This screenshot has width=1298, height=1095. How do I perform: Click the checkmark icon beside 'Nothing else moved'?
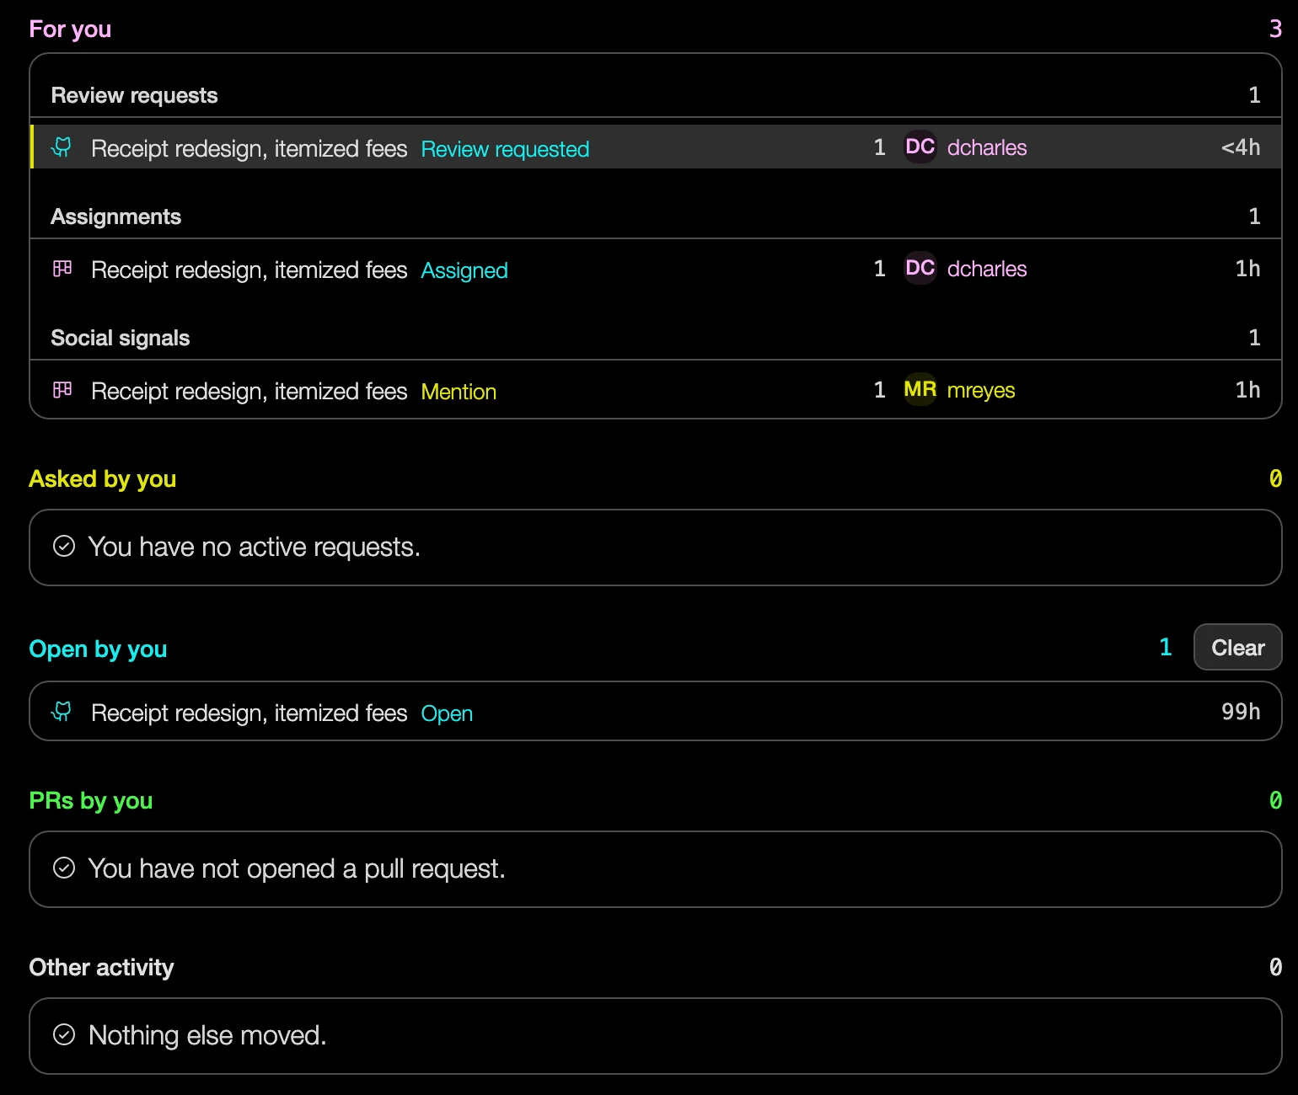[64, 1035]
